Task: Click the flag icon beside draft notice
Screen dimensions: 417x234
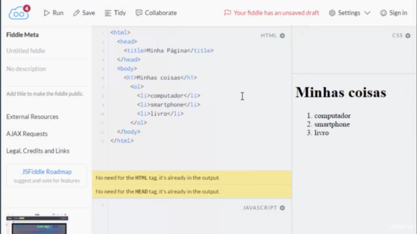Action: pos(227,13)
